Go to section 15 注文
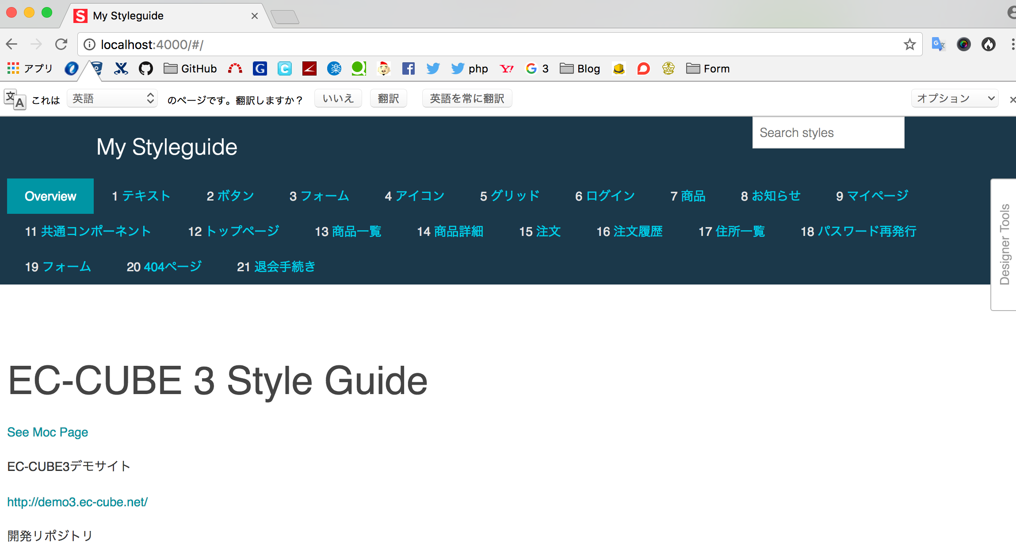This screenshot has width=1016, height=554. pos(540,231)
